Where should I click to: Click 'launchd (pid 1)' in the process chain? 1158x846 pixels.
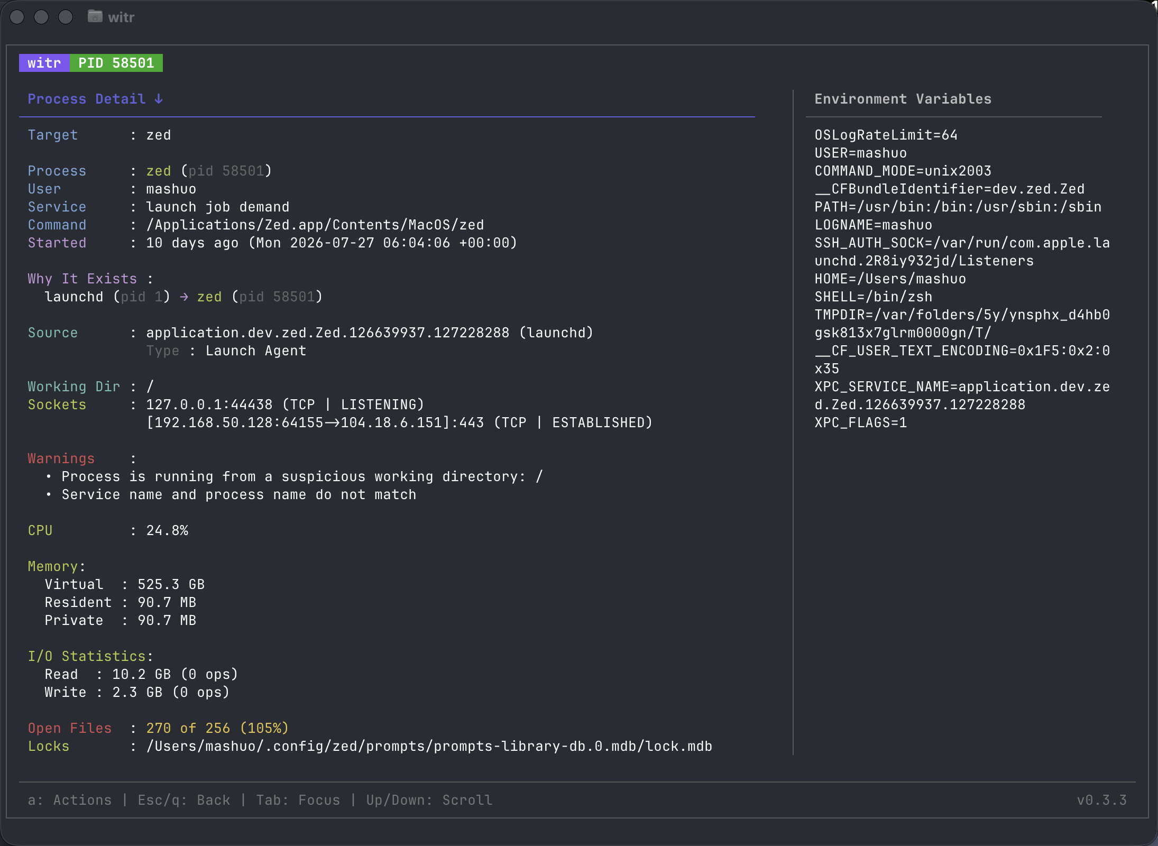[107, 297]
